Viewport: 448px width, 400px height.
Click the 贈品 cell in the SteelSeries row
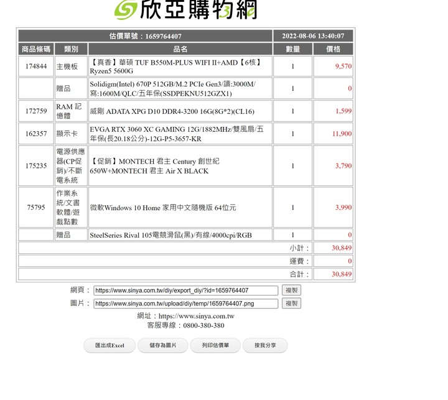point(71,235)
